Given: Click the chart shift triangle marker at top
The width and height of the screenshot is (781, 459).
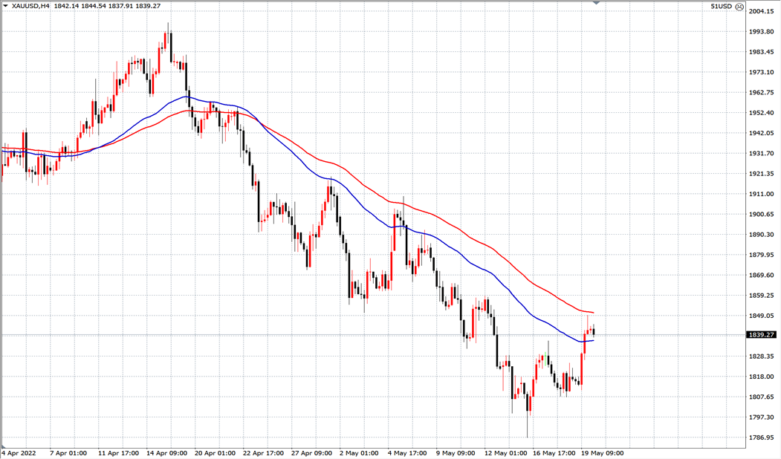Looking at the screenshot, I should (596, 3).
